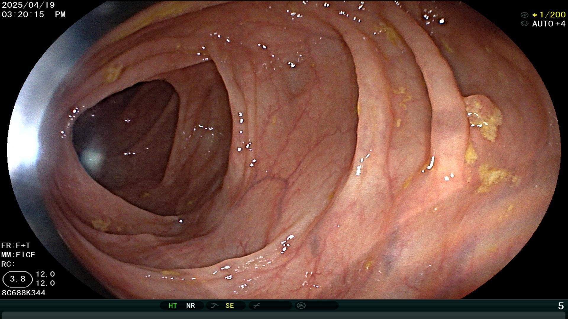Click the upper 12.0 value
Image resolution: width=568 pixels, height=319 pixels.
click(x=45, y=274)
